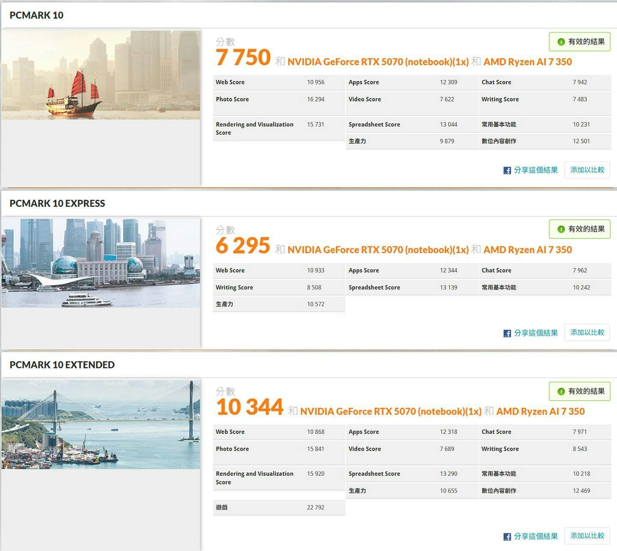Click Express Writing Score value 8 508

[314, 288]
